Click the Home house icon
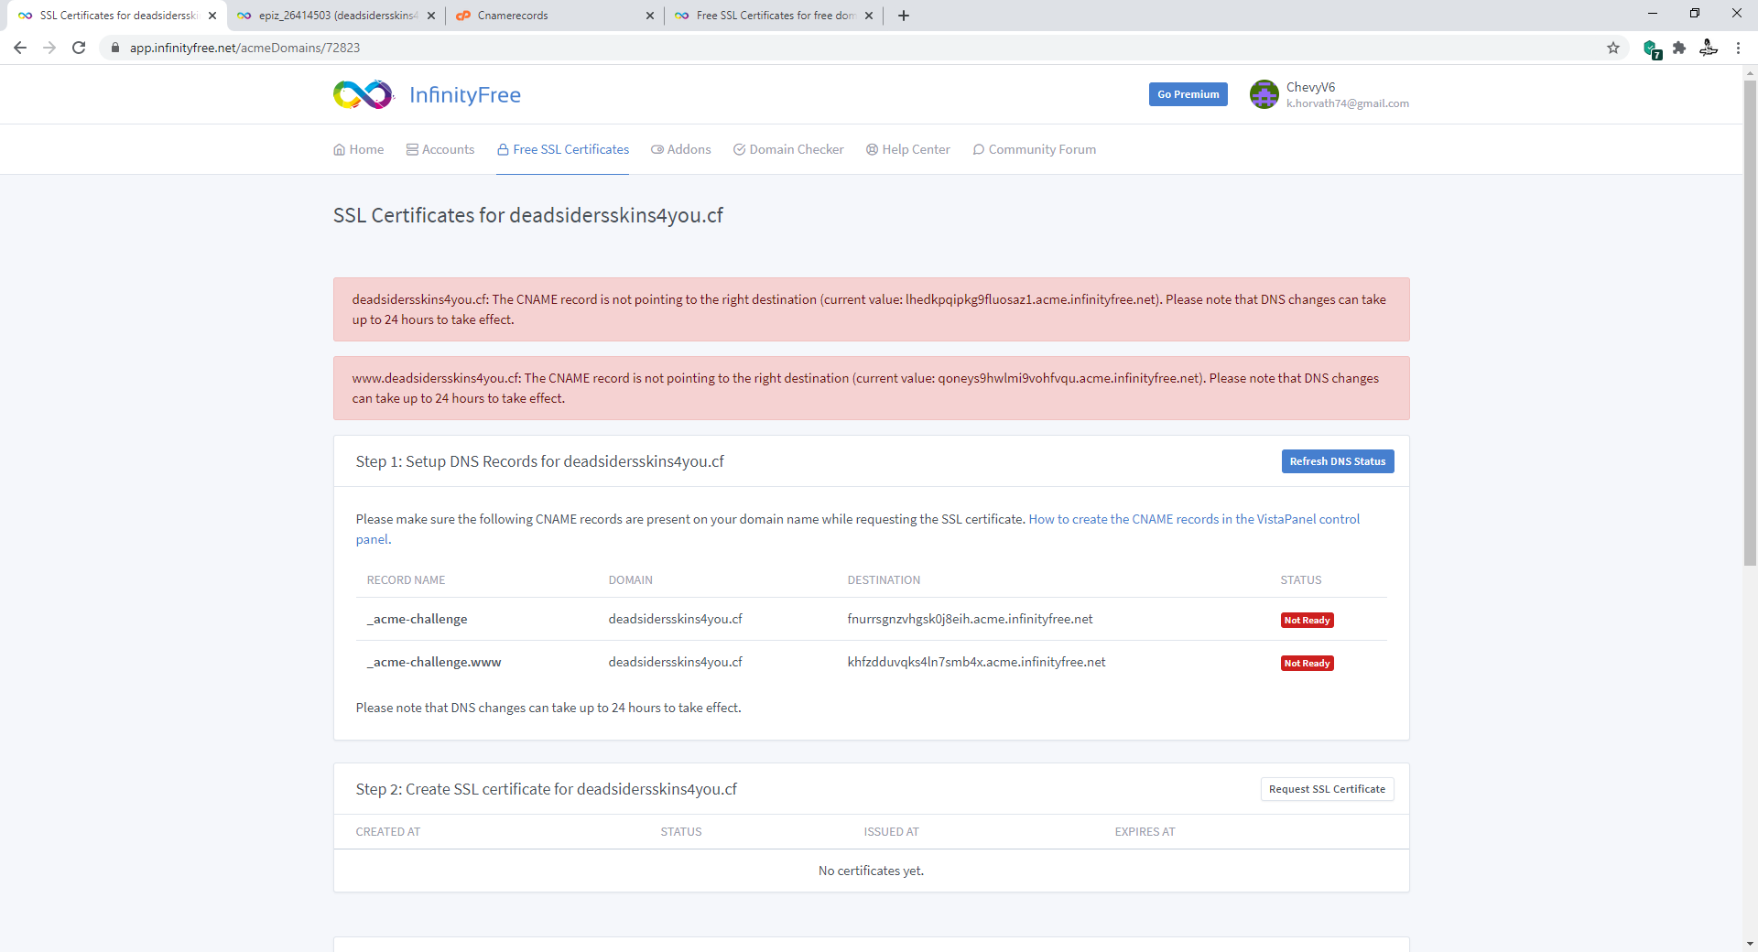This screenshot has width=1758, height=952. 339,149
